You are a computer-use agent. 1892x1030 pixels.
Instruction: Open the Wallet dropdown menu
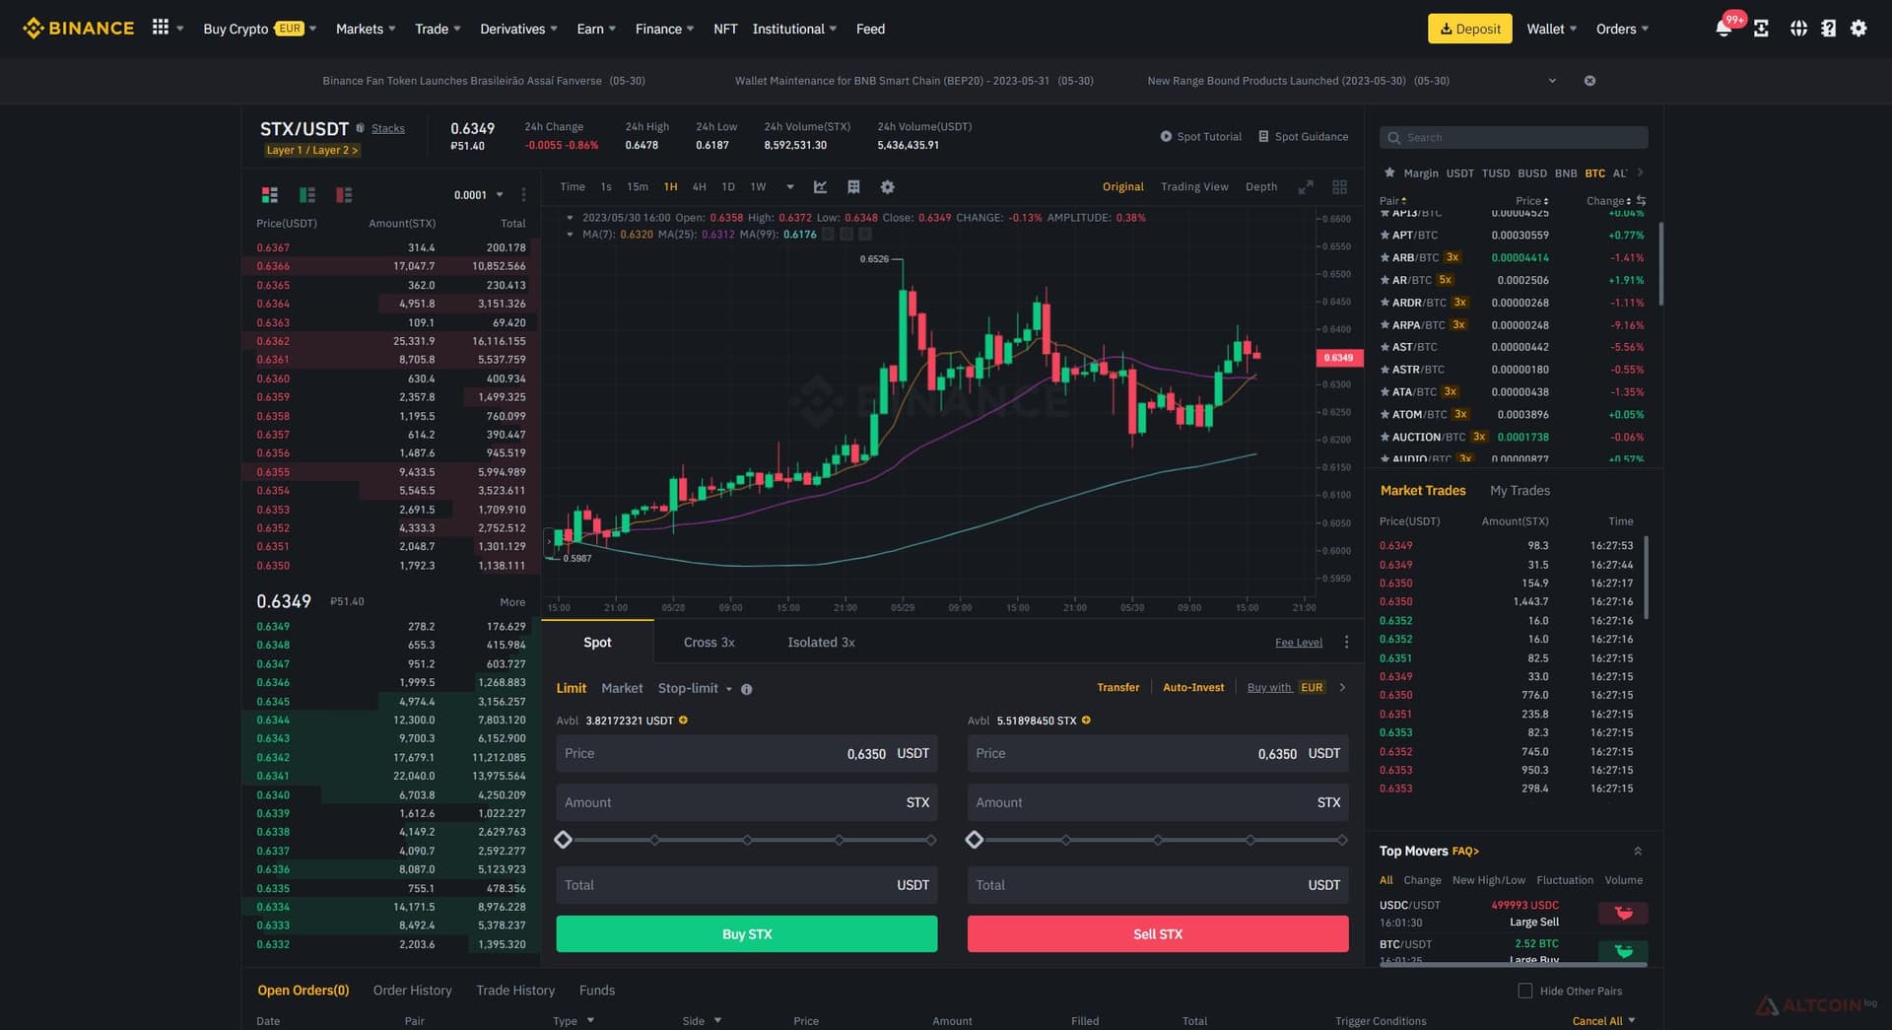tap(1551, 29)
